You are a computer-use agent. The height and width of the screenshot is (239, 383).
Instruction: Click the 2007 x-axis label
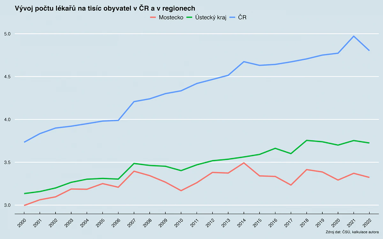131,223
